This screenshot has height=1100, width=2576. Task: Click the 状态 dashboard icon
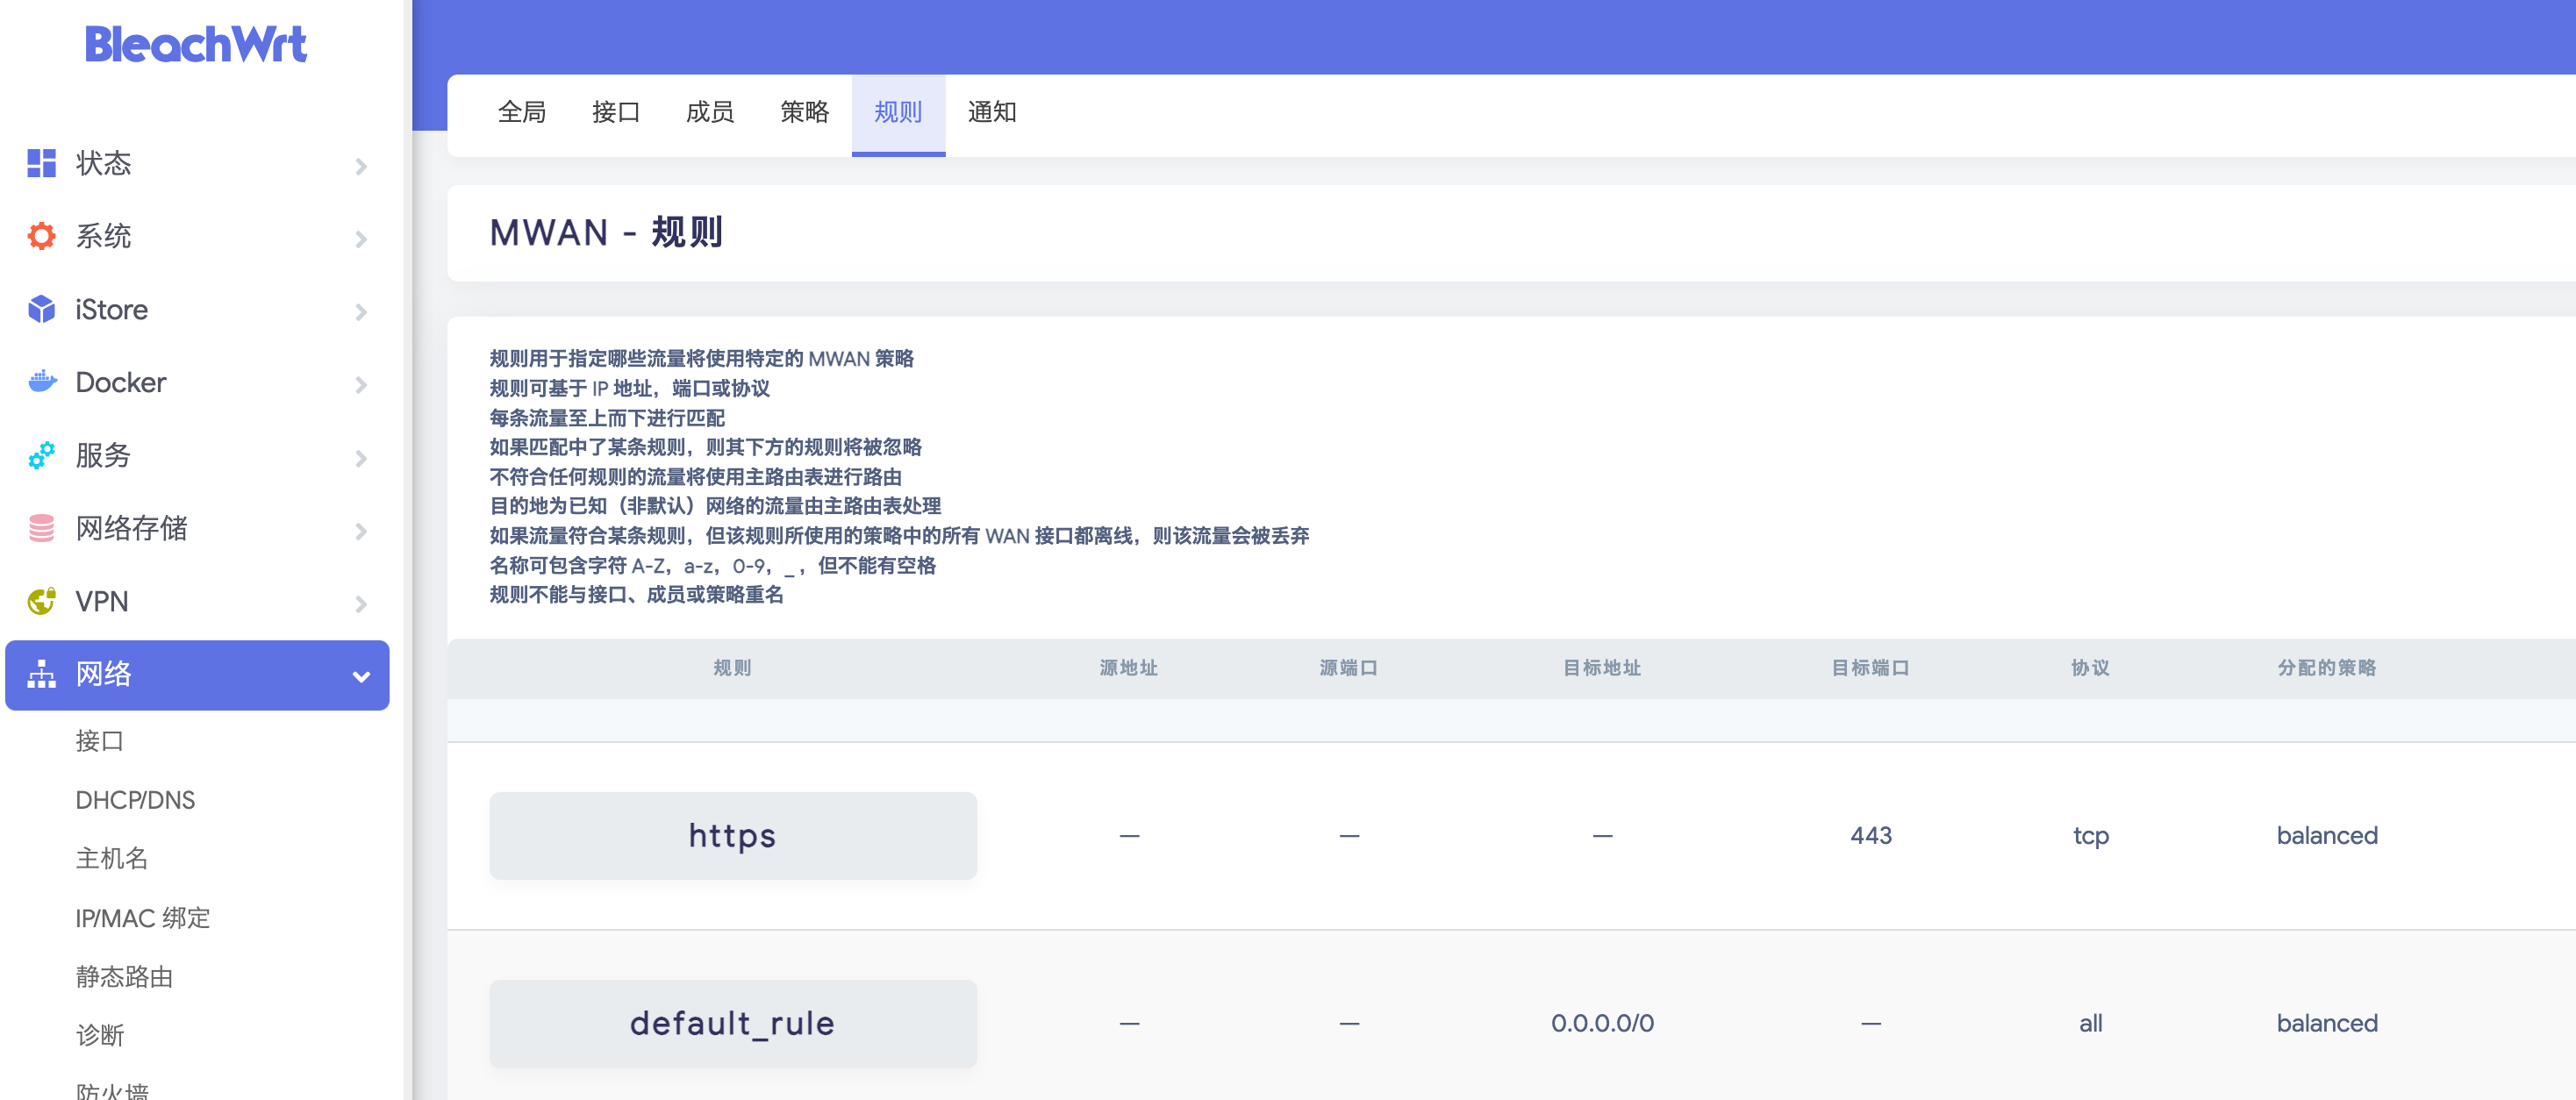pyautogui.click(x=41, y=163)
